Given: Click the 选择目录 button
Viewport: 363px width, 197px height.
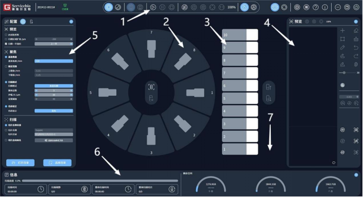Looking at the screenshot, I should pos(58,163).
